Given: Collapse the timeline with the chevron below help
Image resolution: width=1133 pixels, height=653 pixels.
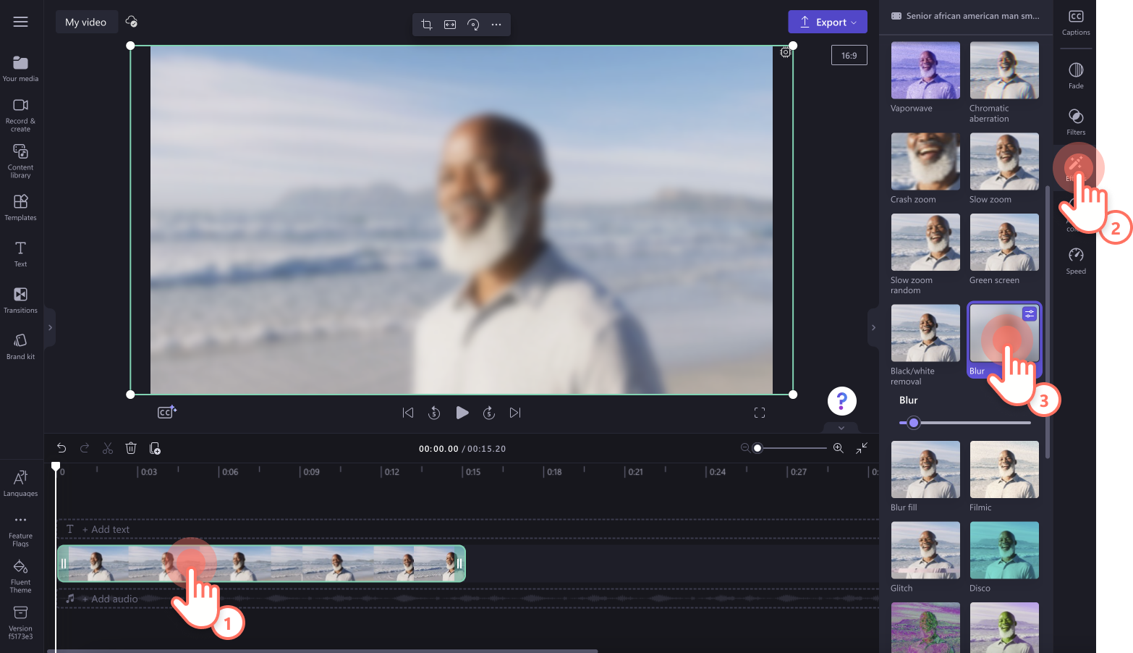Looking at the screenshot, I should pyautogui.click(x=841, y=428).
